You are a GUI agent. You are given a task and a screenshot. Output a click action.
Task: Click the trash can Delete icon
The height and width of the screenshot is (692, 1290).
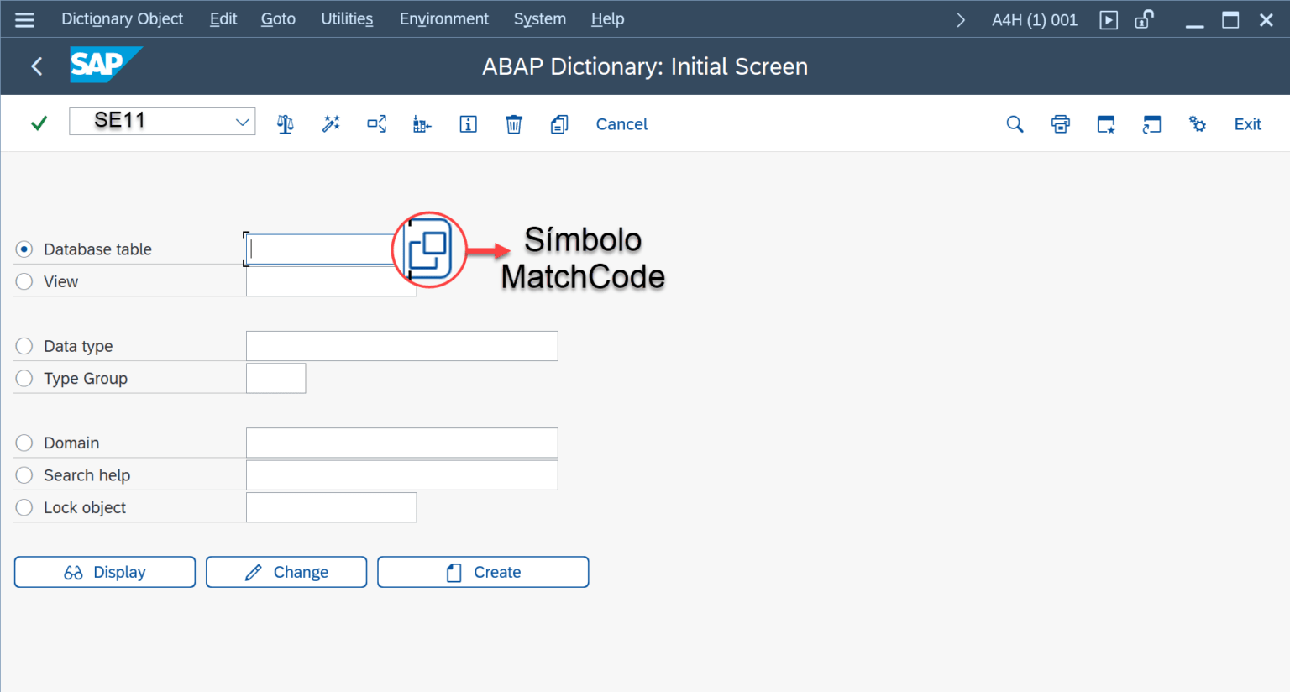point(514,124)
